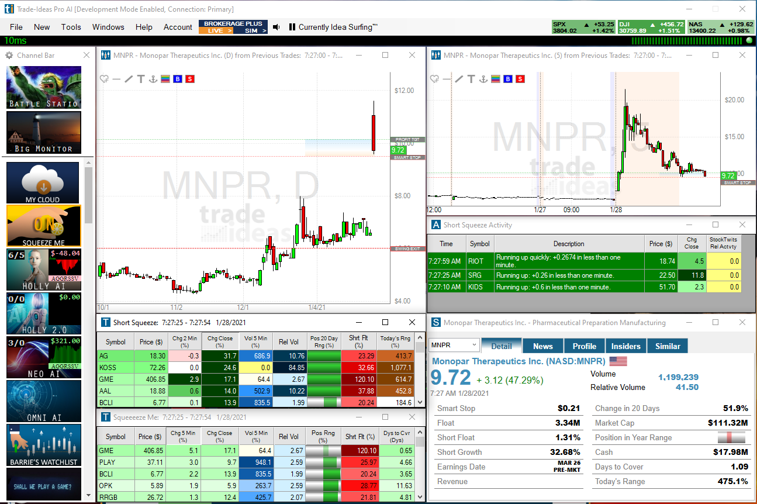
Task: Switch to the Insiders tab
Action: 626,346
